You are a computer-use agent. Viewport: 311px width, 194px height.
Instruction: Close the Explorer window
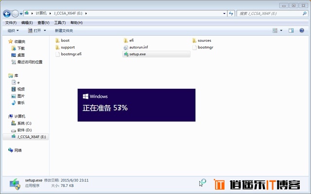(303, 5)
